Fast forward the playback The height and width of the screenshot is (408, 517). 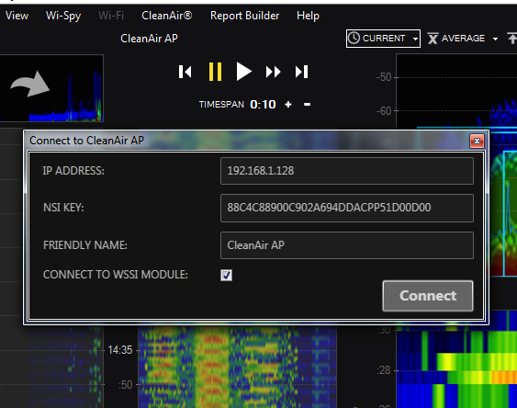(273, 72)
